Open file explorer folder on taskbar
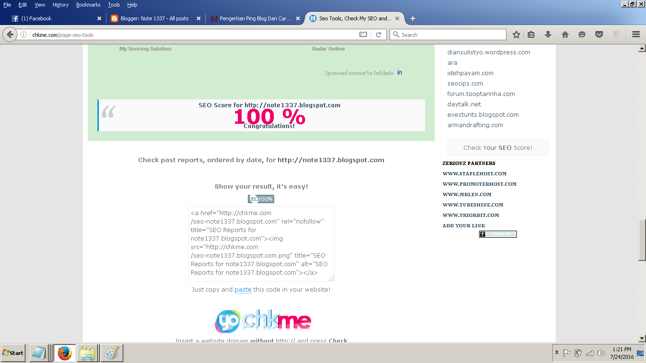 87,353
